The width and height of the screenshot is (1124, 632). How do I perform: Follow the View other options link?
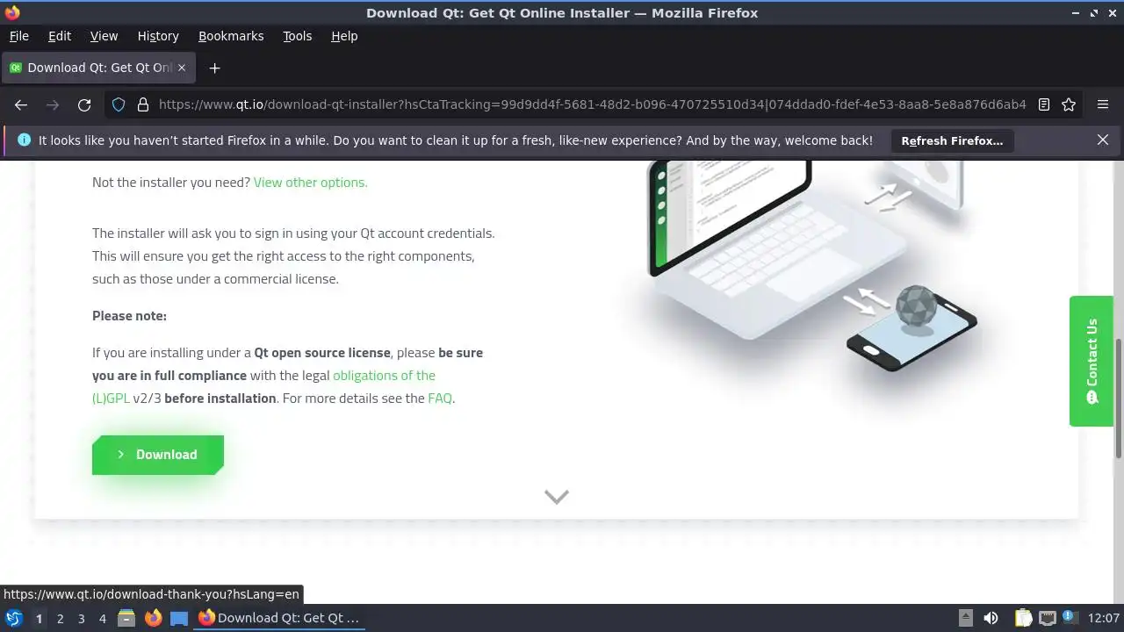pos(311,183)
